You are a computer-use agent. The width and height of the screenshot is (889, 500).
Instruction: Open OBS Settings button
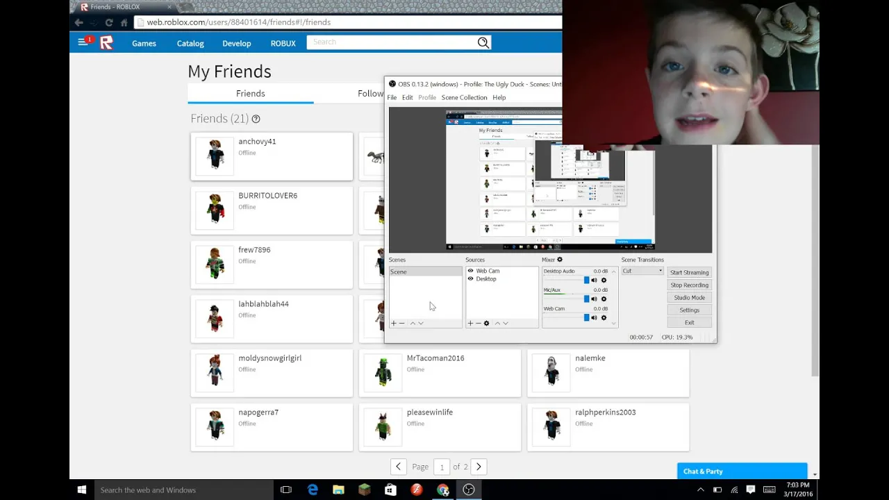[690, 310]
